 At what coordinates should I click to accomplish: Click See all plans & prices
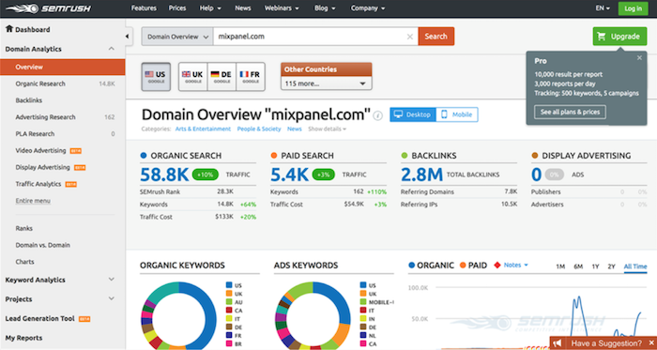[x=570, y=112]
